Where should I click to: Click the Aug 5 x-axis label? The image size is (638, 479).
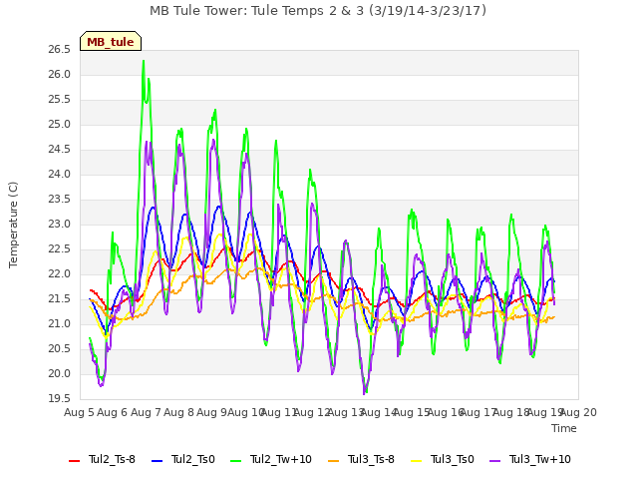(x=79, y=412)
